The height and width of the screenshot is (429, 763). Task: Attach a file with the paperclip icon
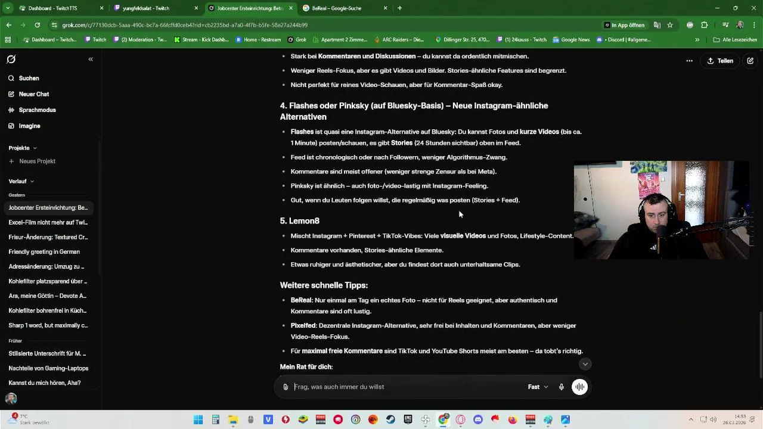pos(286,387)
